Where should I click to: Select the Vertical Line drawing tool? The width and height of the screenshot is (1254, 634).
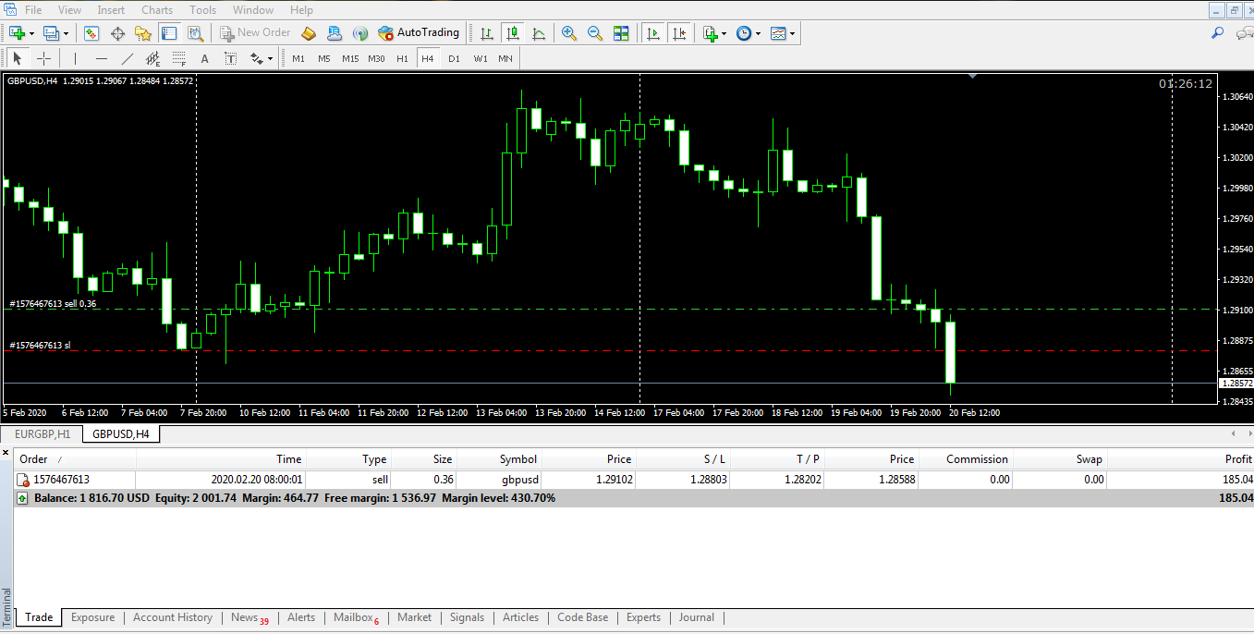pyautogui.click(x=76, y=58)
